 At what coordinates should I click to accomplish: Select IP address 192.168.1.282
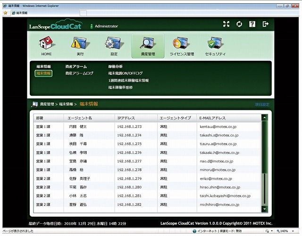tap(129, 204)
